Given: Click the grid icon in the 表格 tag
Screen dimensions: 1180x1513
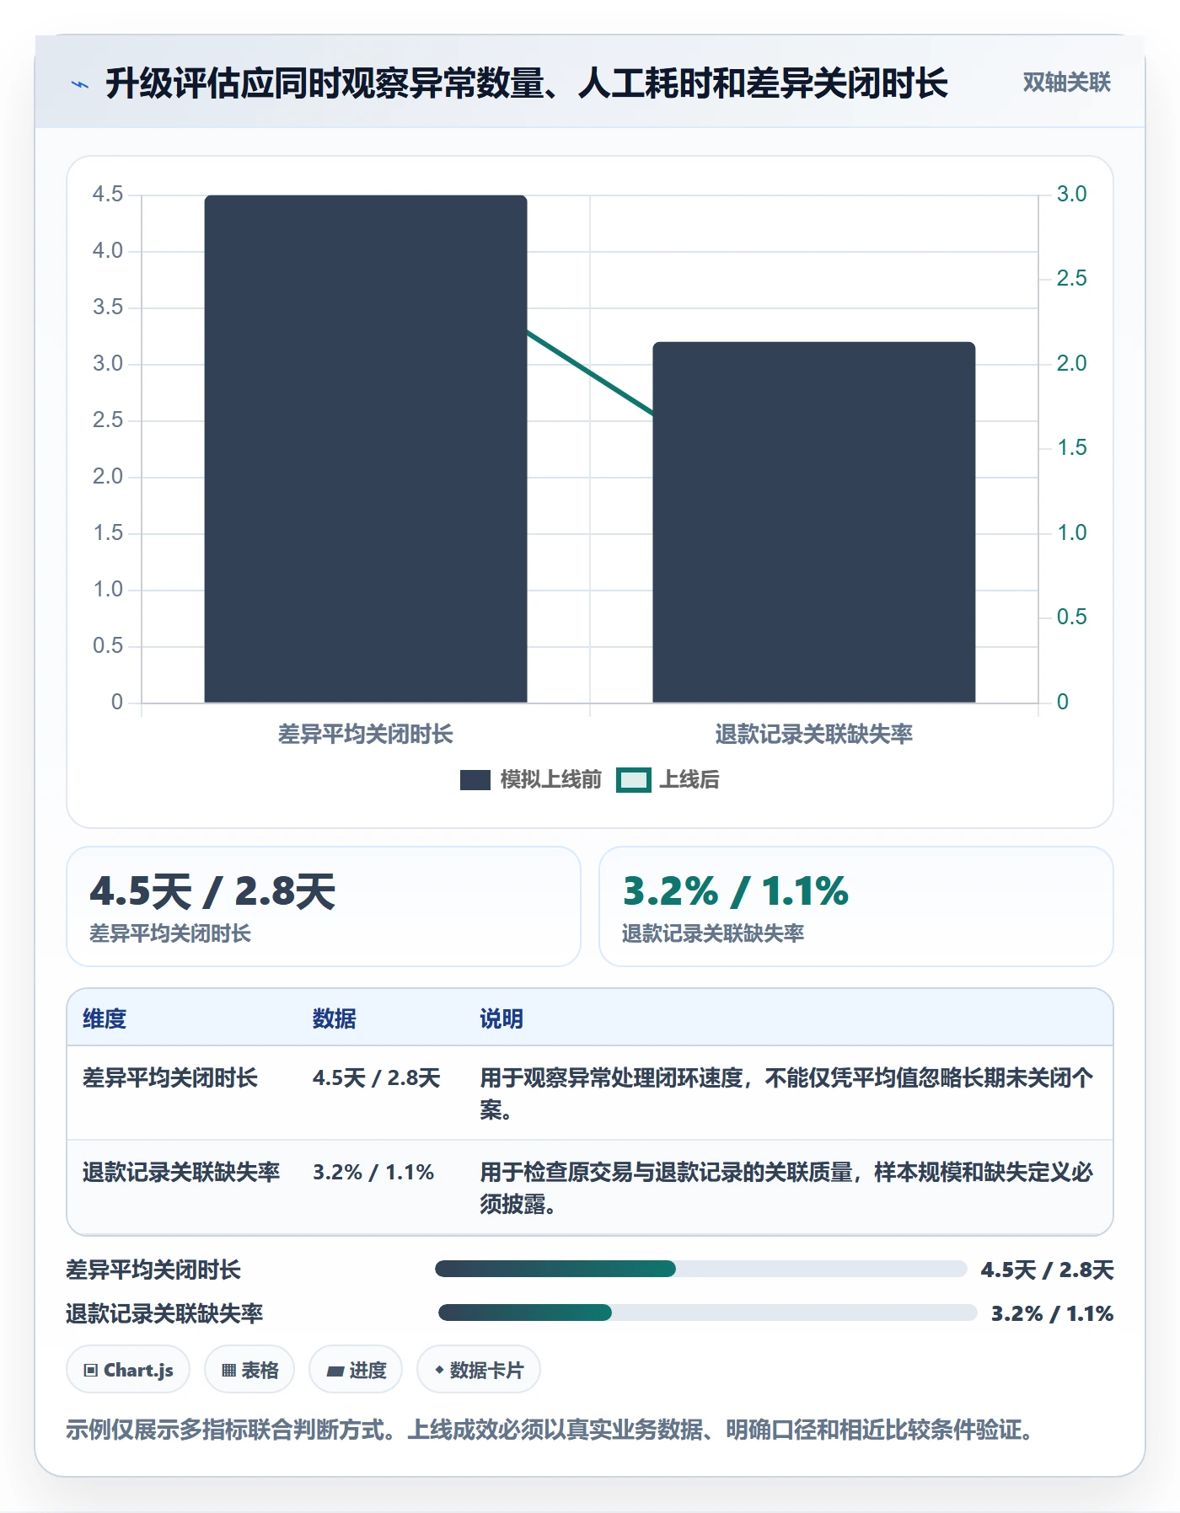Looking at the screenshot, I should [228, 1370].
